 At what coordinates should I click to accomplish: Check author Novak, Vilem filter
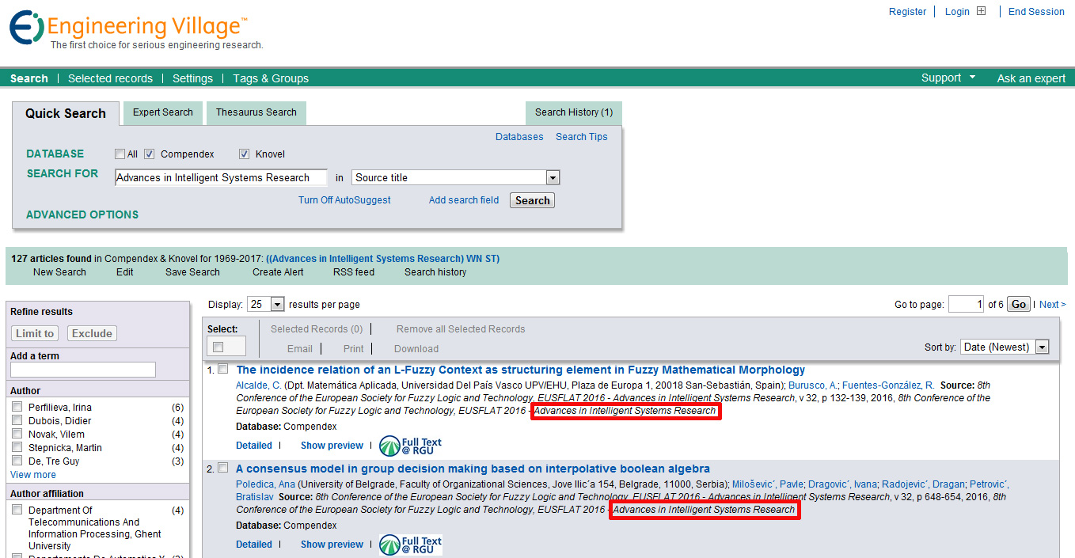click(17, 434)
